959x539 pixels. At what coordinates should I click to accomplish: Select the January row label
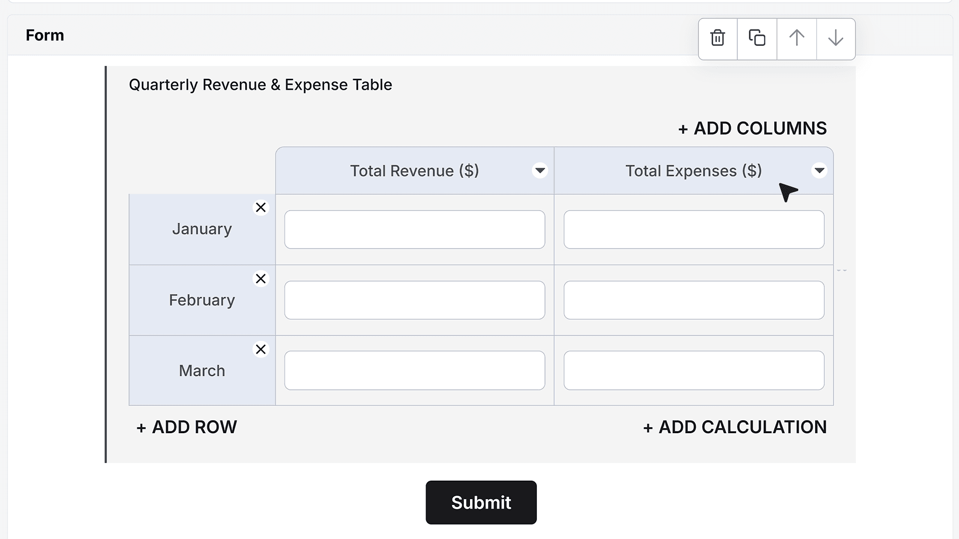tap(202, 229)
